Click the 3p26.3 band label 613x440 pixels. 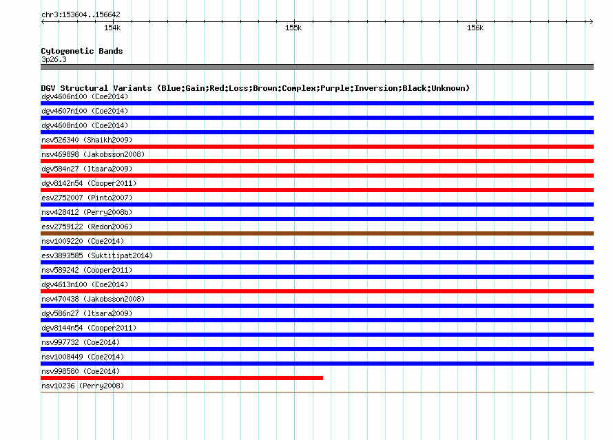point(54,59)
